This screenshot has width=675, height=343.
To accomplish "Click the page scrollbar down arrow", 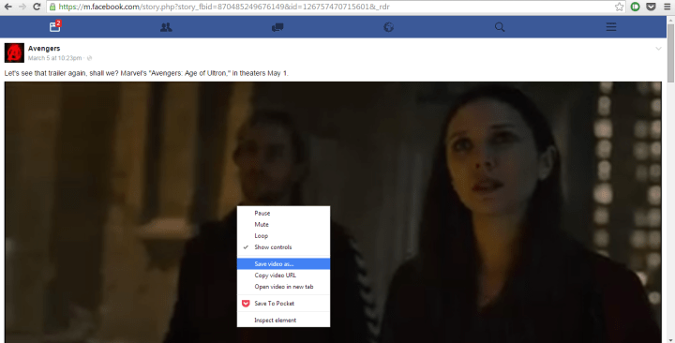I will coord(670,339).
